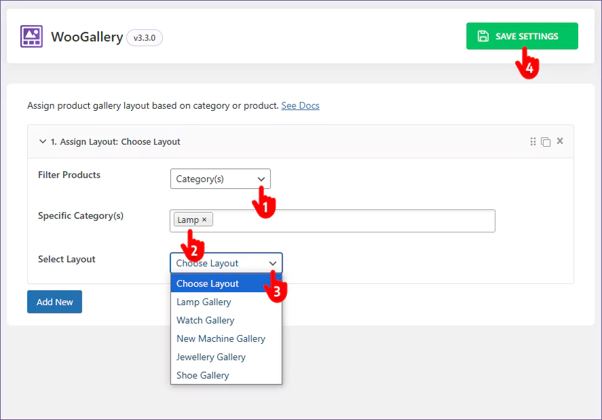Click the v3.3.0 version badge
602x420 pixels.
pyautogui.click(x=145, y=37)
